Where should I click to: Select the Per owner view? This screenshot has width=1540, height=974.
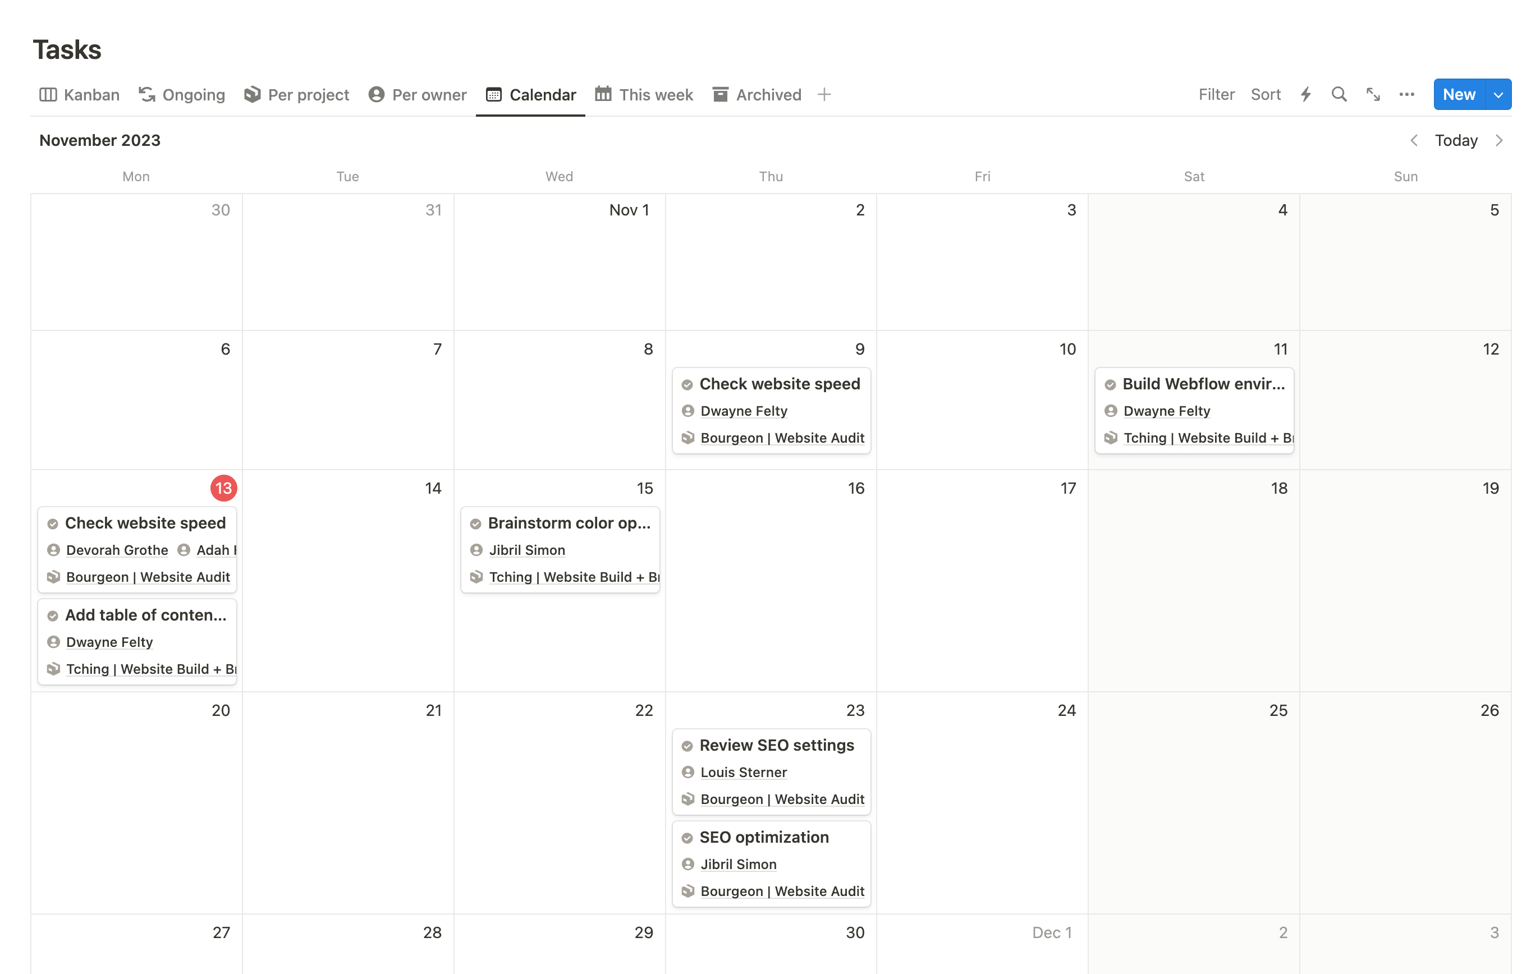pos(428,94)
